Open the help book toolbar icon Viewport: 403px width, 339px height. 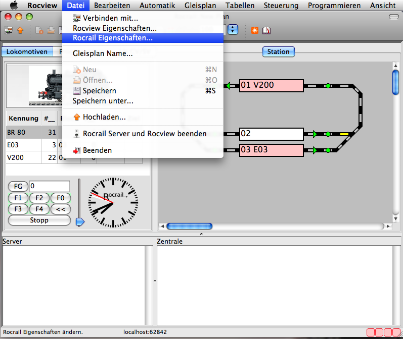(266, 30)
